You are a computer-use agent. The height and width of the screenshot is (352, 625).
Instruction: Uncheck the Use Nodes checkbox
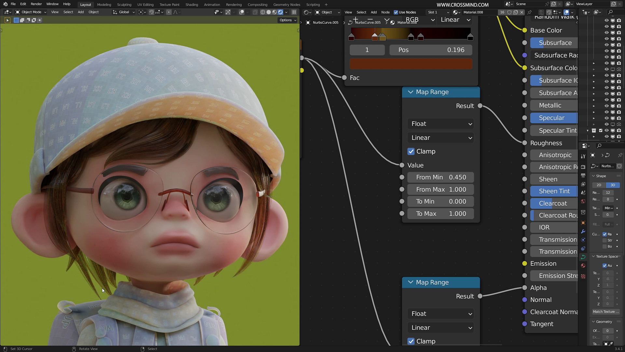tap(396, 12)
